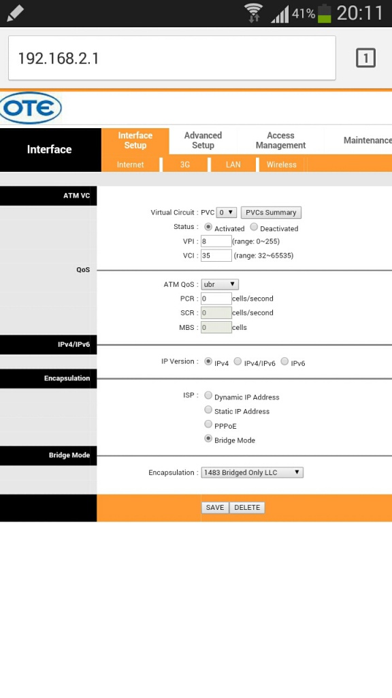Open the 1483 Bridged Only LLC dropdown
Image resolution: width=392 pixels, height=698 pixels.
[252, 472]
